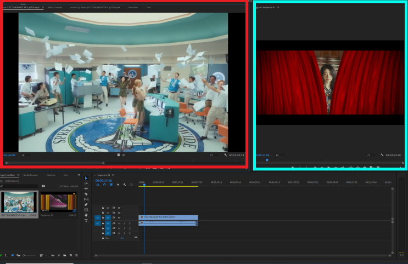Open Program monitor settings wrench

tap(382, 155)
